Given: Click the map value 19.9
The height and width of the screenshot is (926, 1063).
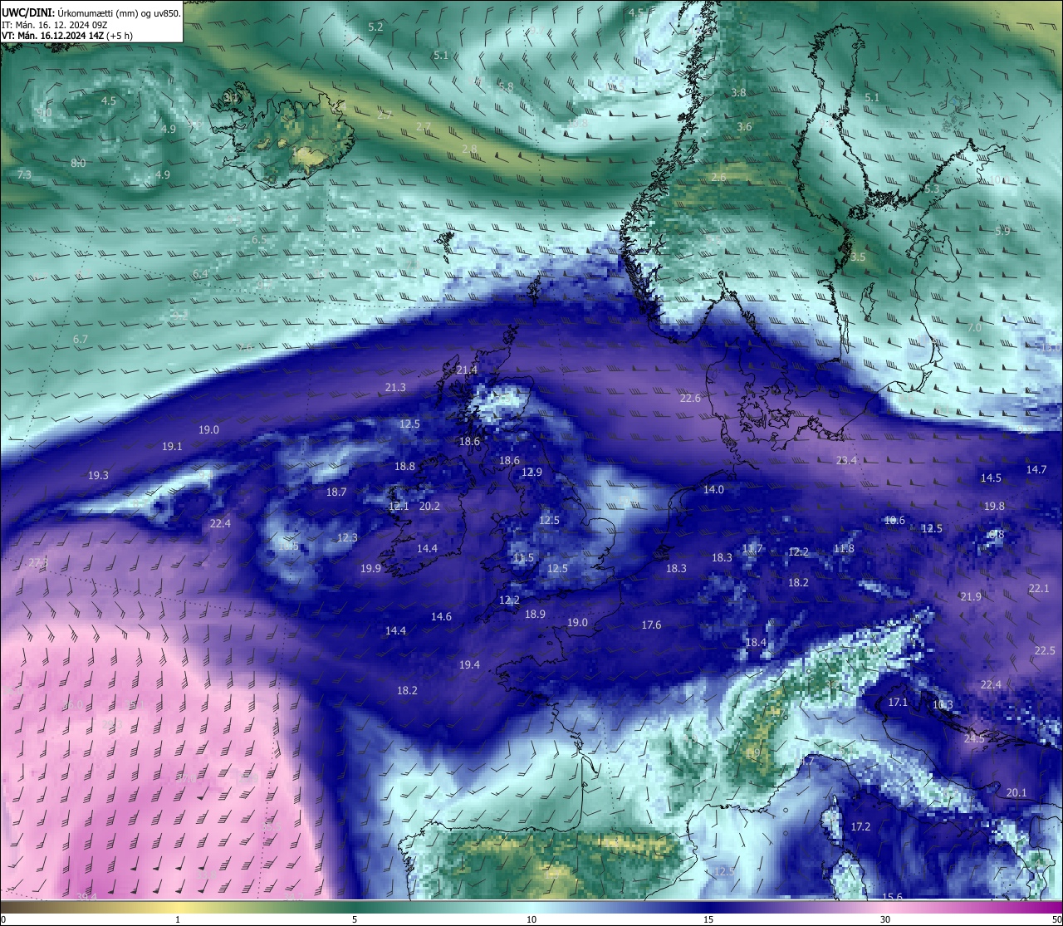Looking at the screenshot, I should tap(370, 569).
